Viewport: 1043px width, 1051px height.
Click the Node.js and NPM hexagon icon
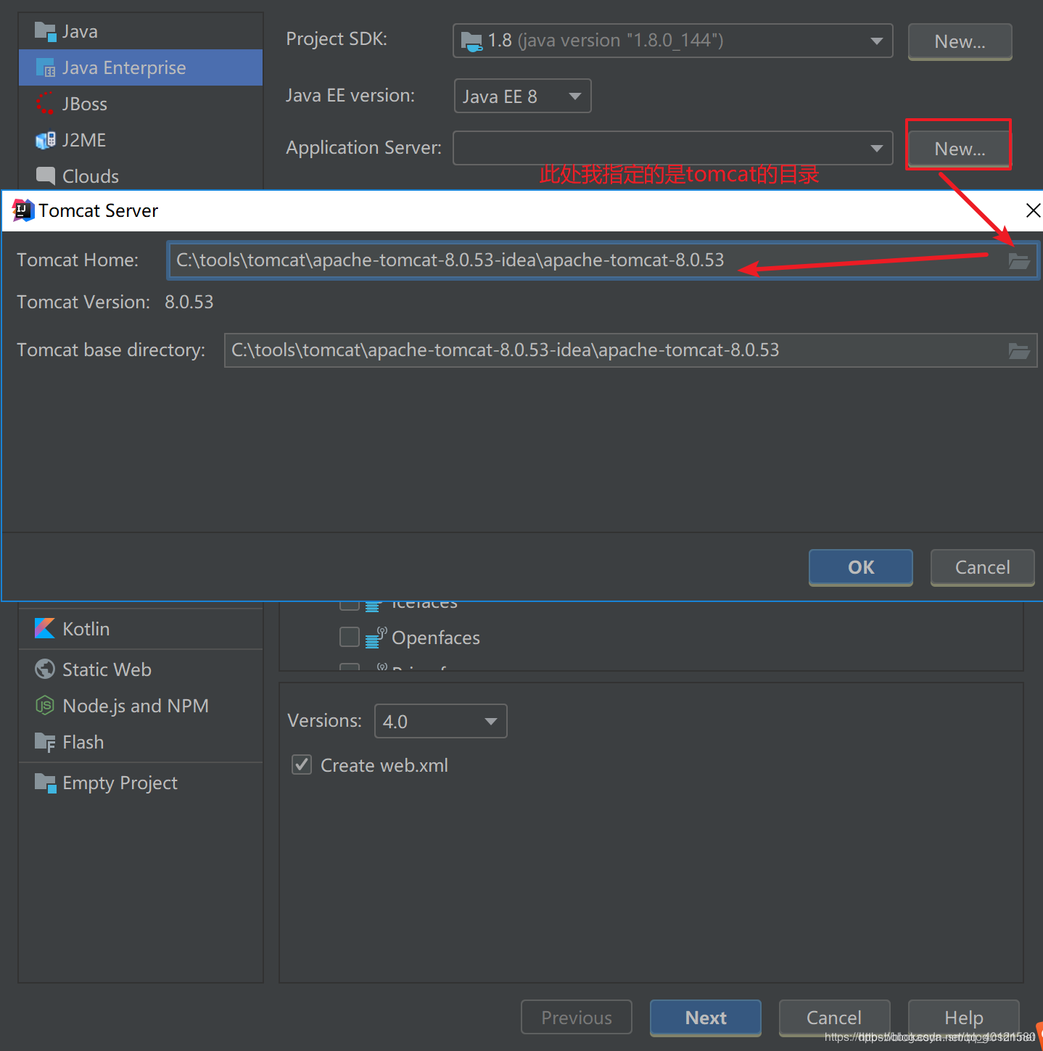click(45, 705)
